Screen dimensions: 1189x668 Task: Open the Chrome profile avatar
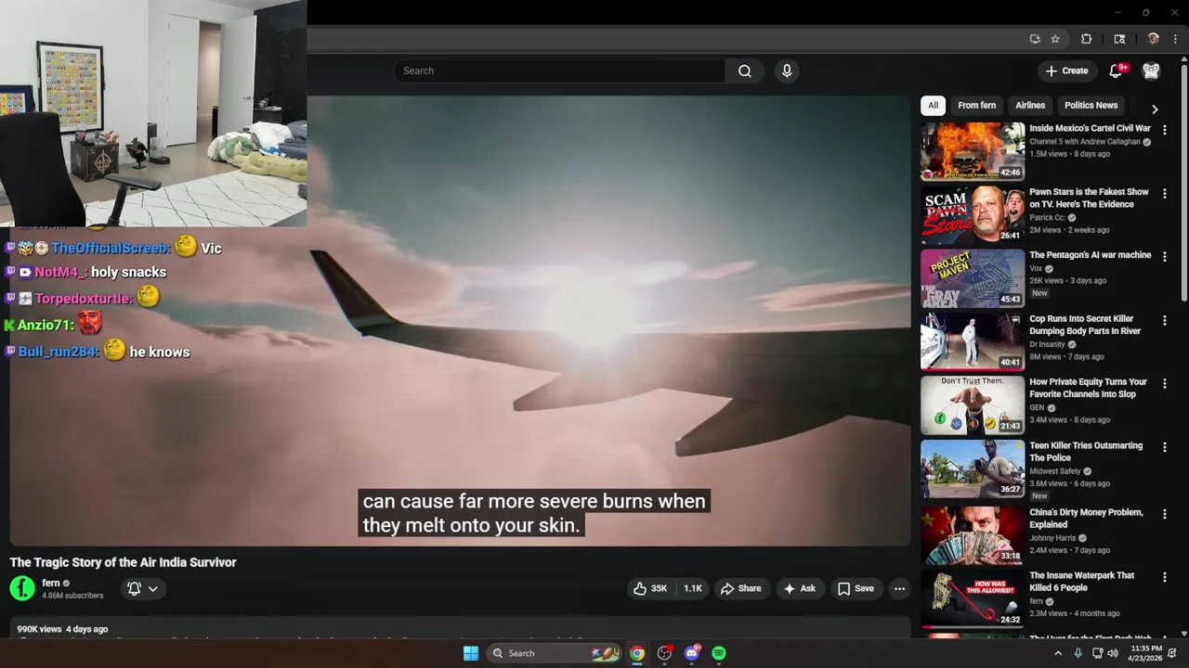point(1153,39)
